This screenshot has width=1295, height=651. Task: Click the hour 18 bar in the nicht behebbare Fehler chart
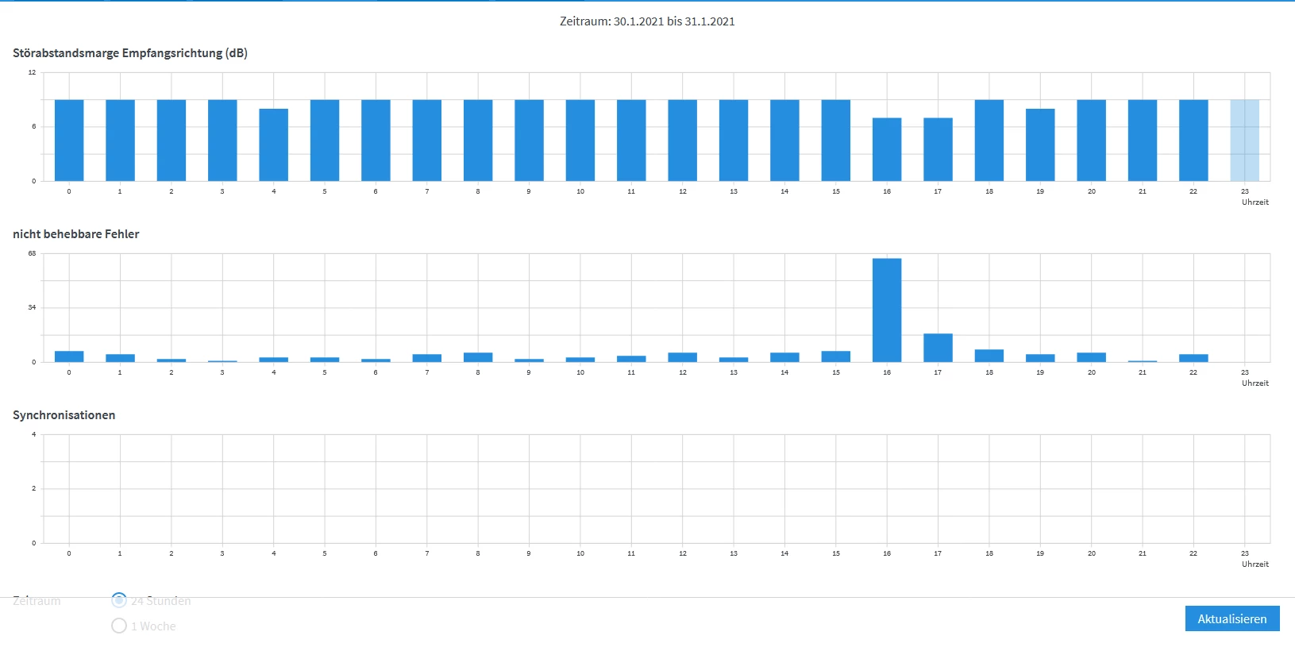pyautogui.click(x=989, y=356)
